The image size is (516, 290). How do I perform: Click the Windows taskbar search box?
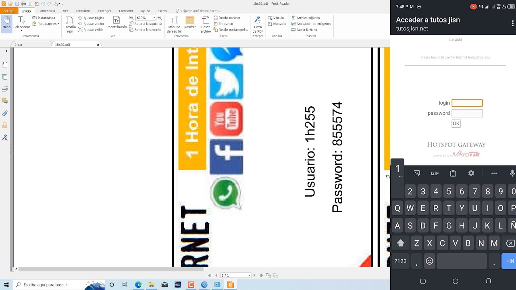60,285
